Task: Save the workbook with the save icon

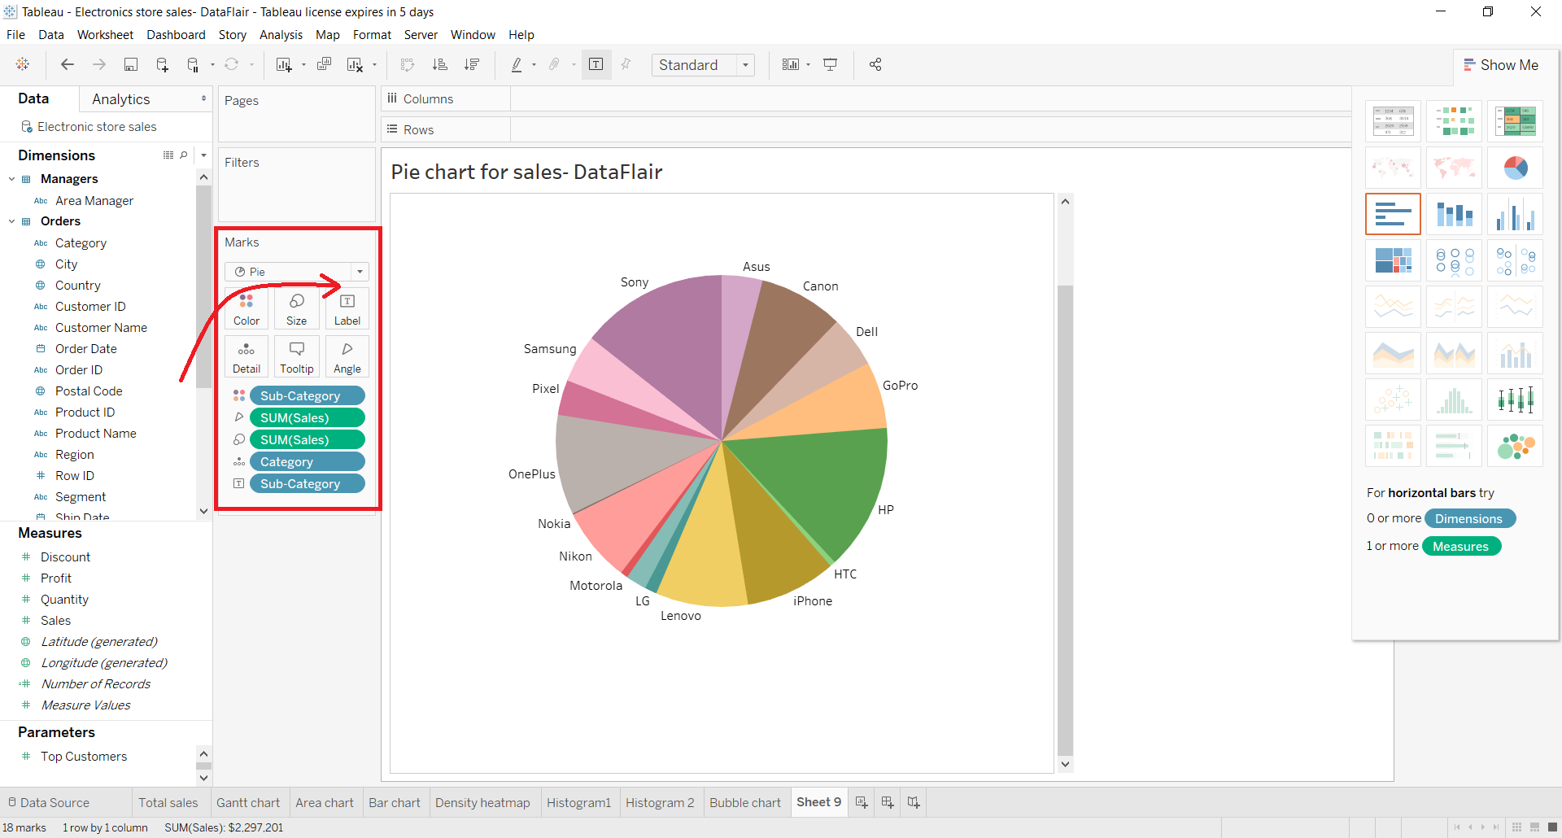Action: (x=130, y=64)
